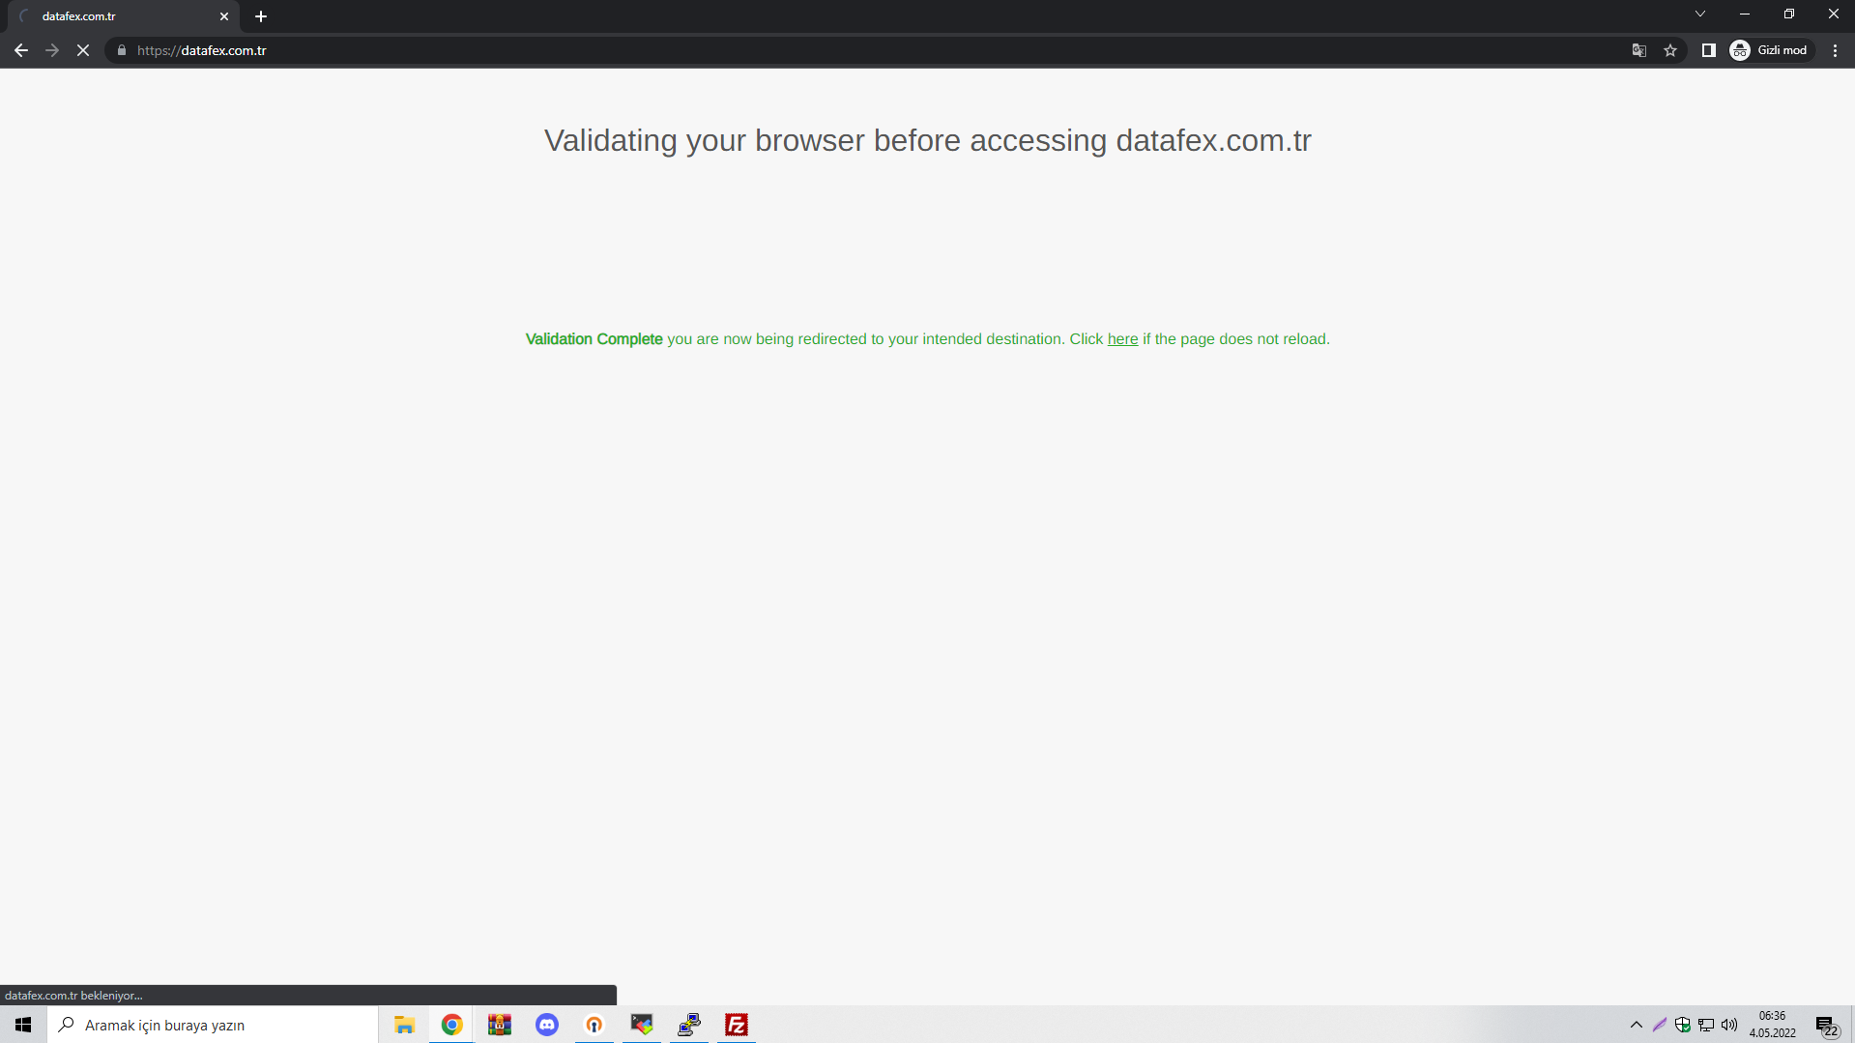Follow the 'here' redirect link
This screenshot has height=1043, width=1855.
(x=1122, y=339)
